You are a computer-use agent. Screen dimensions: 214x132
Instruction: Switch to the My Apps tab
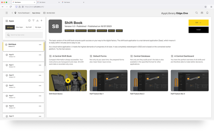(38, 27)
